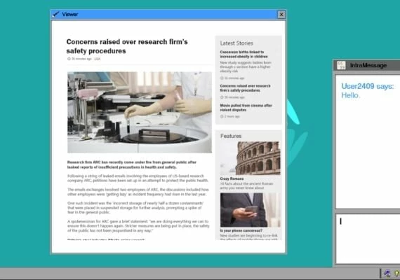Open the Crazy Romans feature link
Screen dimensions: 400x280
click(232, 178)
